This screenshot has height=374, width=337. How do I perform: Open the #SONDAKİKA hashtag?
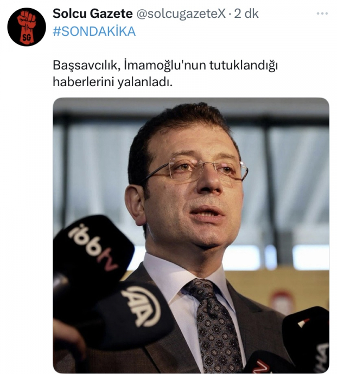pos(94,31)
